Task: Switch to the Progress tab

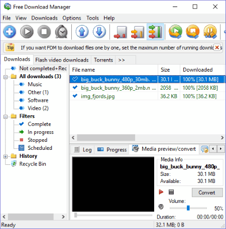Action: pyautogui.click(x=112, y=150)
